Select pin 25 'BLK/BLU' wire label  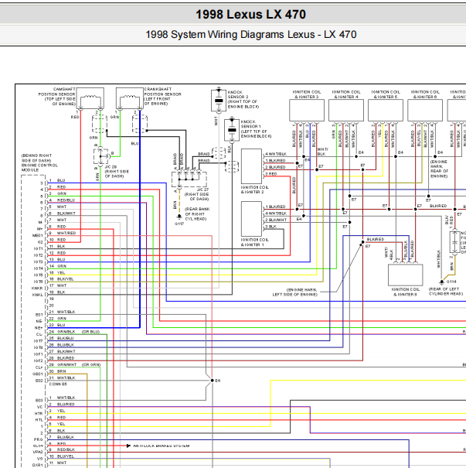[x=65, y=338]
